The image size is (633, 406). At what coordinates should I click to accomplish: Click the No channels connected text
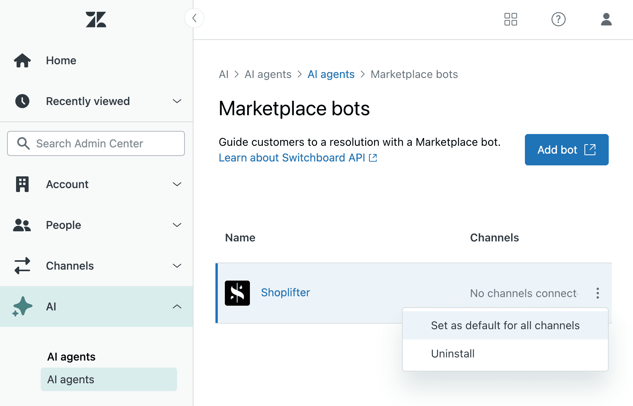pos(523,293)
